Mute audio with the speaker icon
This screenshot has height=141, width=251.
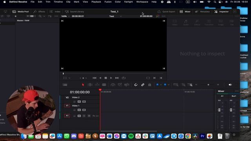pos(230,85)
